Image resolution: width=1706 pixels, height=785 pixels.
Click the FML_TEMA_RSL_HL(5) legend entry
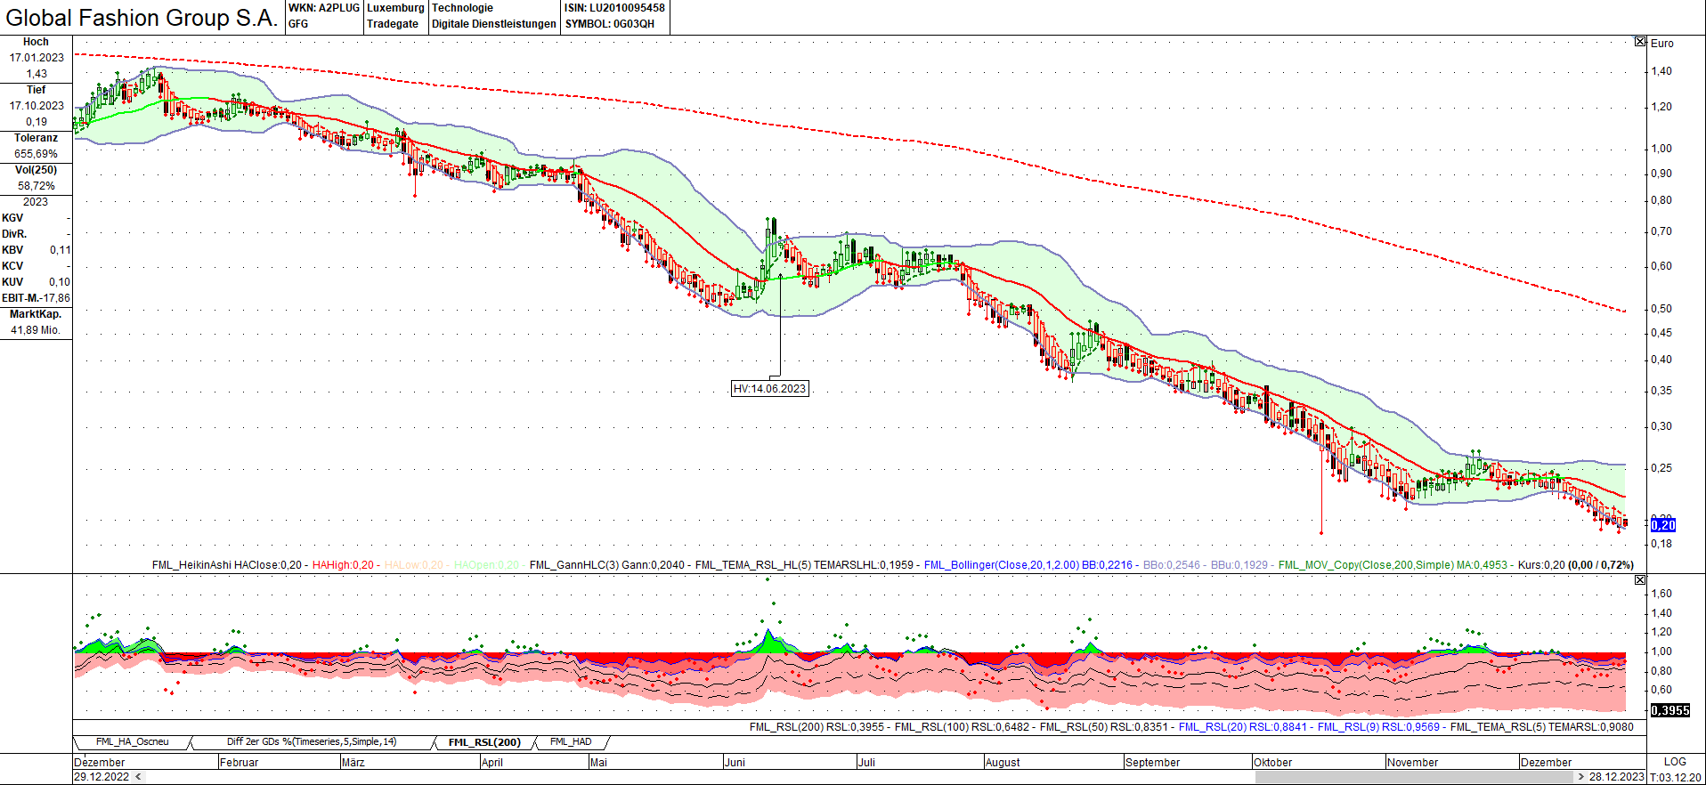click(x=804, y=565)
